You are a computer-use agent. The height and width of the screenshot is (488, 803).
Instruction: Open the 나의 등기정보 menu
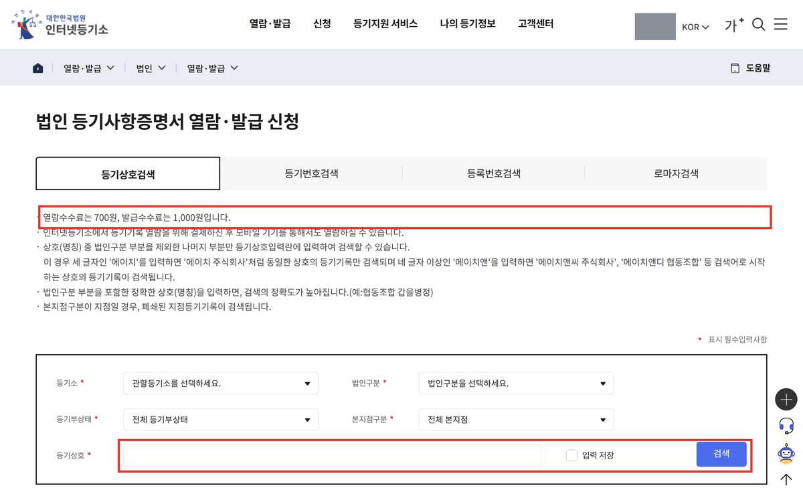point(468,23)
